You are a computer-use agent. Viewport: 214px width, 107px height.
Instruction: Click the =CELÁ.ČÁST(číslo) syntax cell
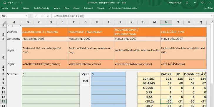pyautogui.click(x=183, y=64)
